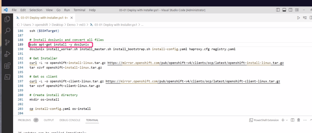Click the '# Create install directory' comment
This screenshot has width=312, height=133.
pos(54,95)
